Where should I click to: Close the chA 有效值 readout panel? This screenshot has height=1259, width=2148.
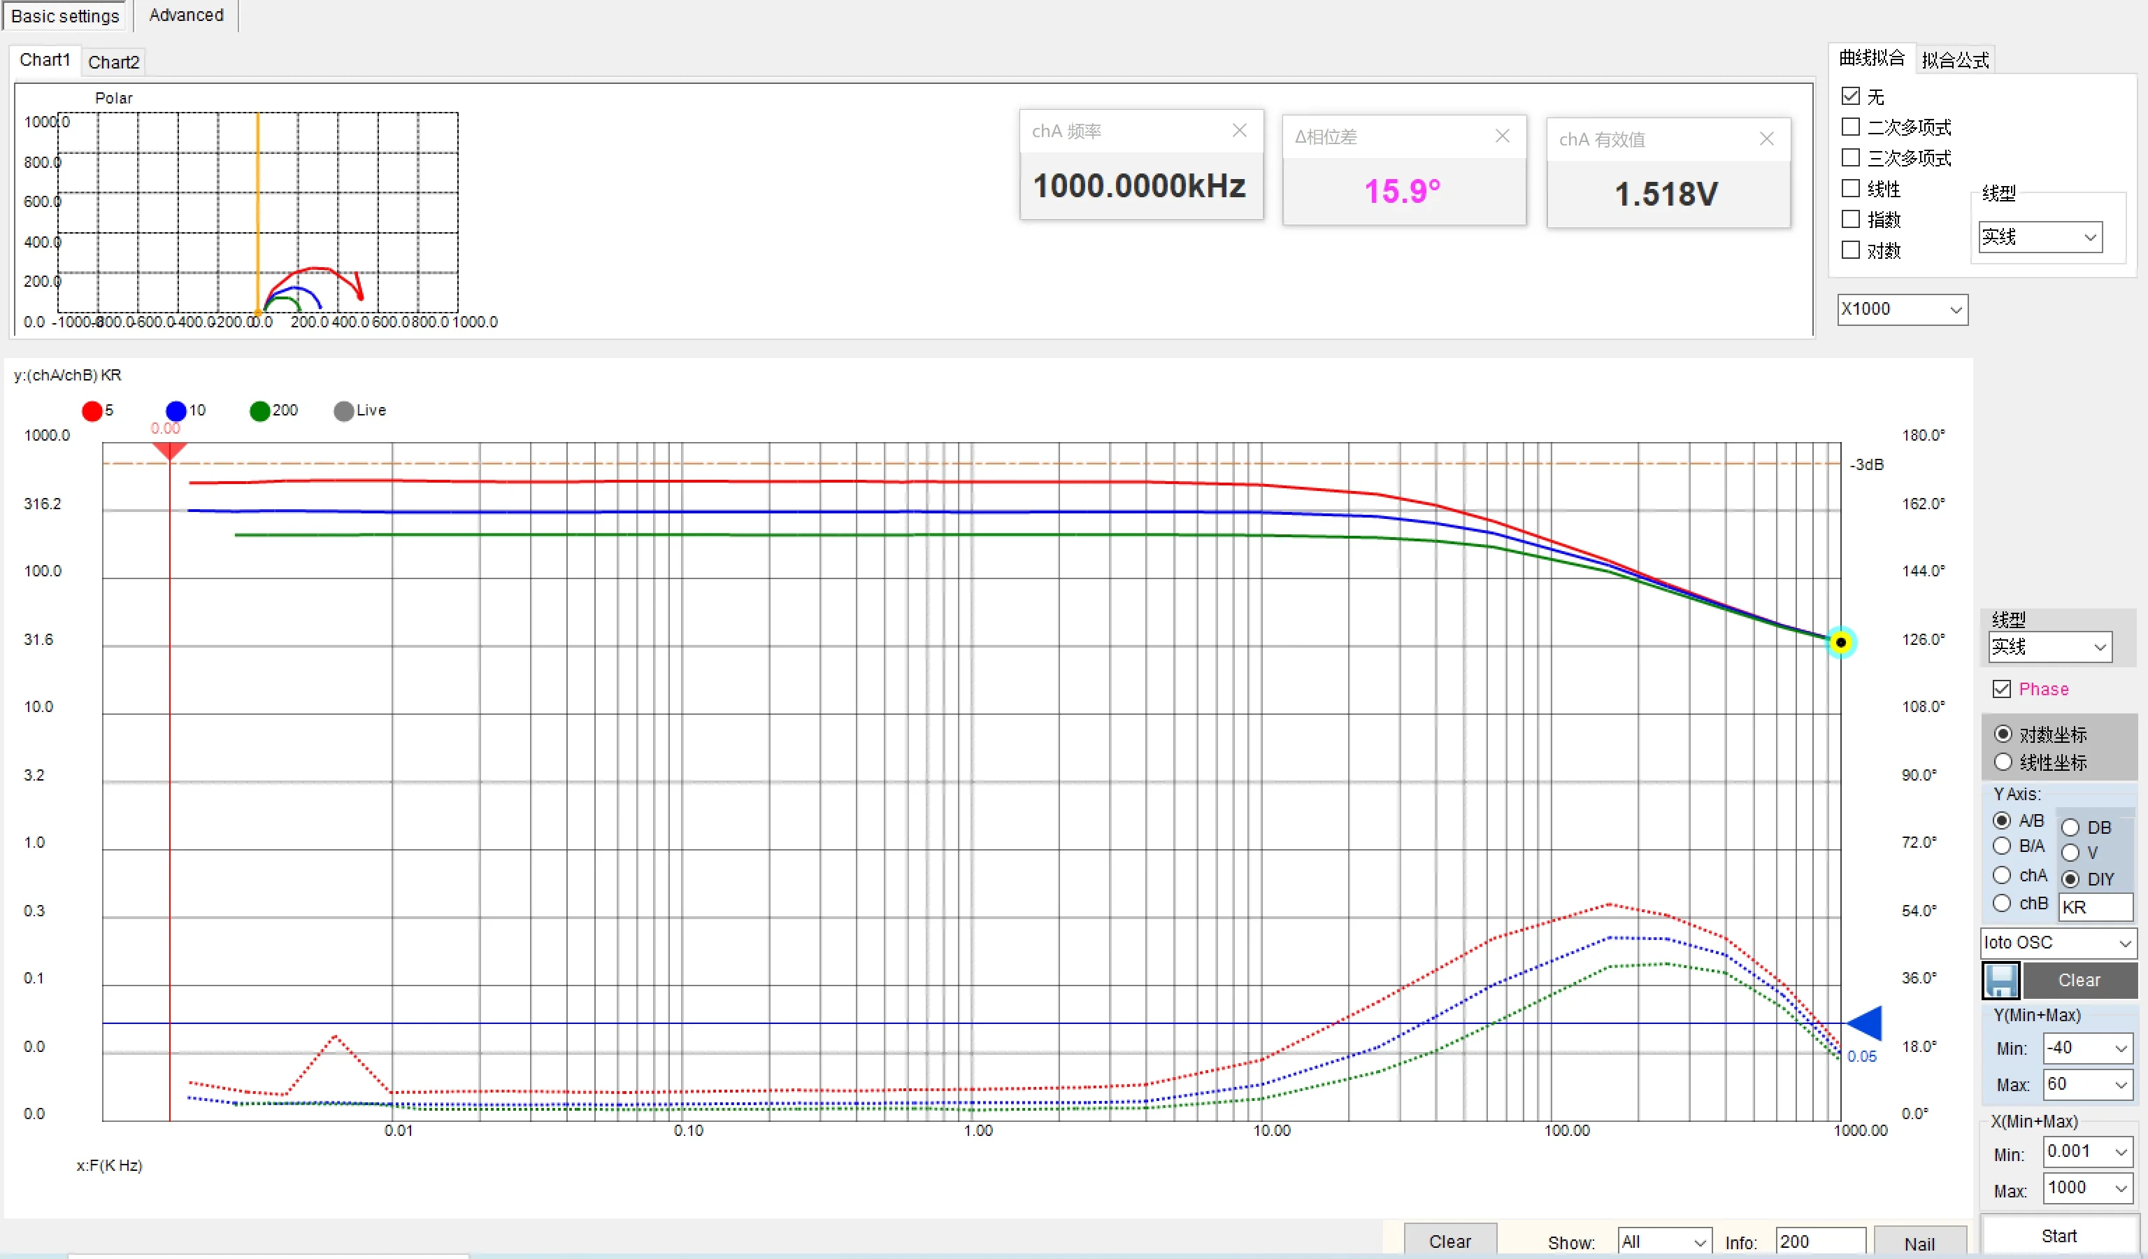[x=1766, y=139]
